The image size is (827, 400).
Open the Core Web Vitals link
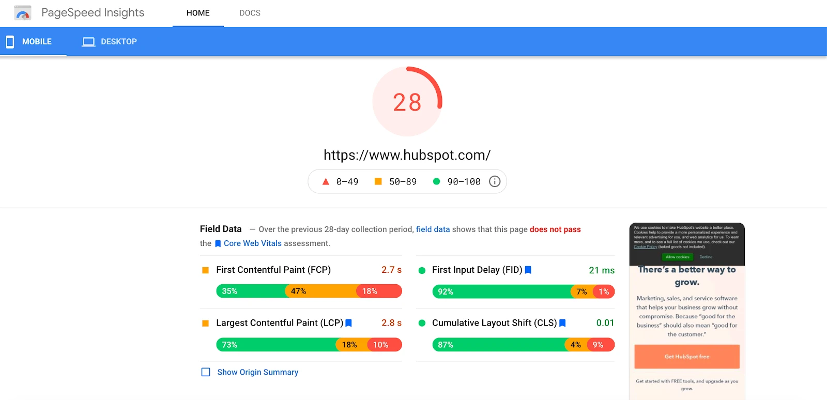[x=252, y=243]
